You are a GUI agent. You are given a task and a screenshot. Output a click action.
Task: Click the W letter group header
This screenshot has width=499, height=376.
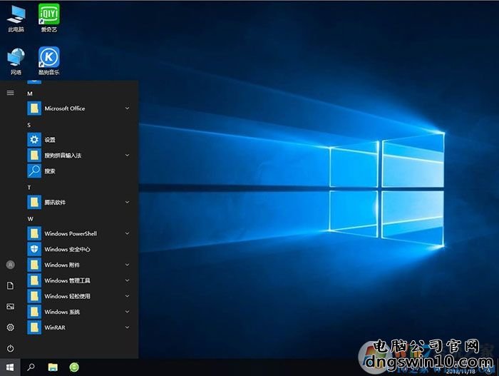click(x=30, y=219)
